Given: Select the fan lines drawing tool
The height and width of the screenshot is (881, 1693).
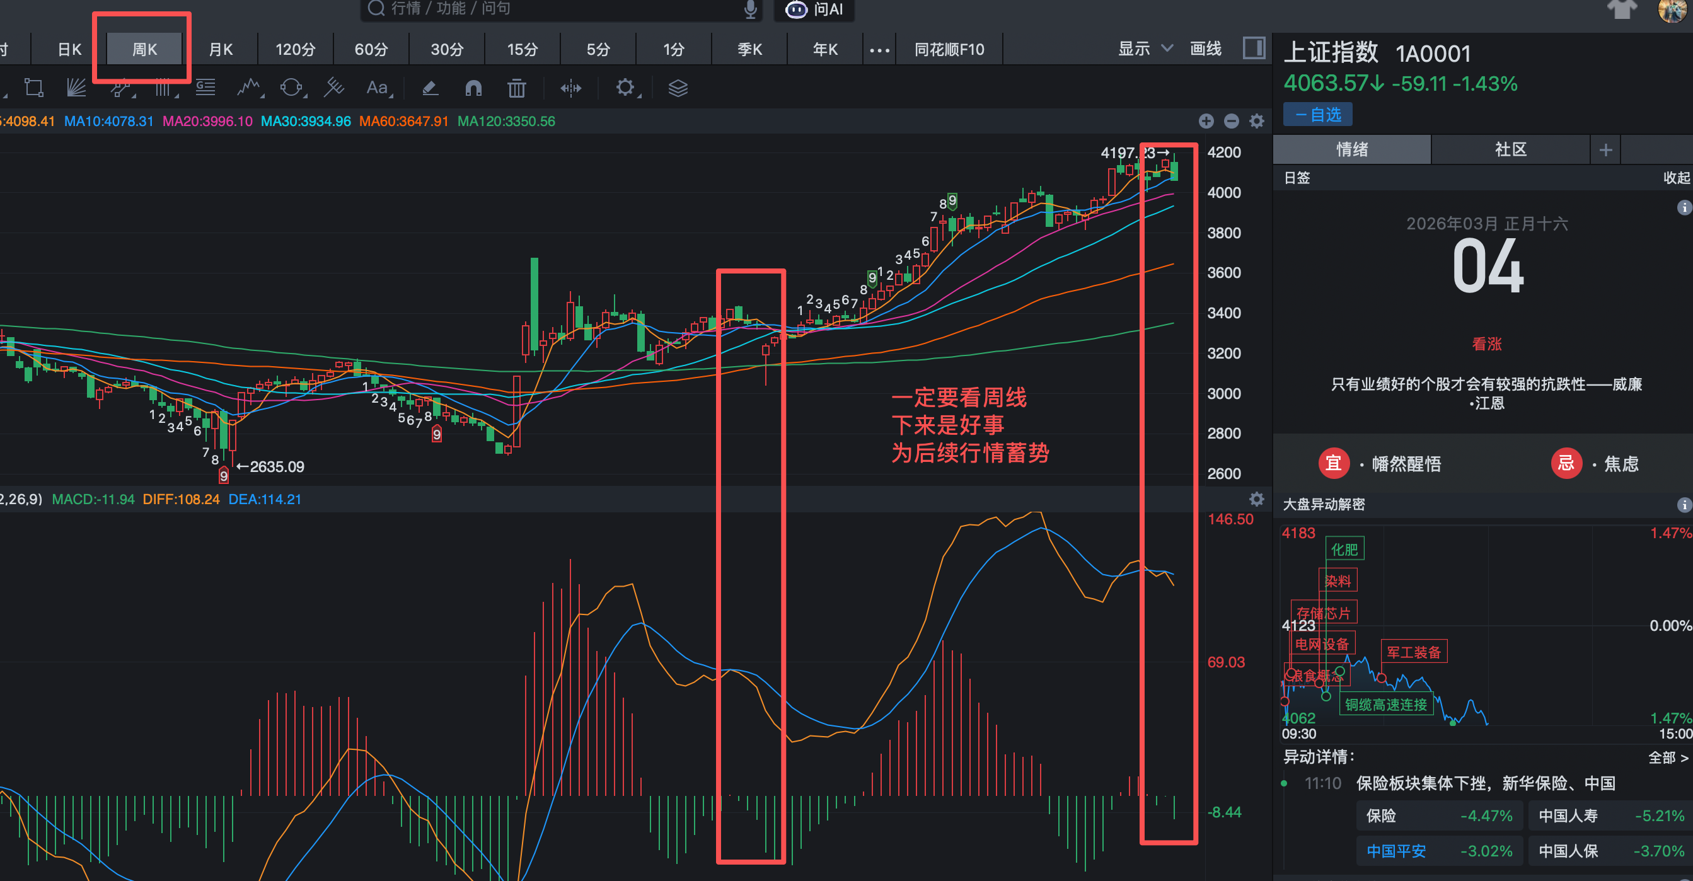Looking at the screenshot, I should [x=76, y=88].
